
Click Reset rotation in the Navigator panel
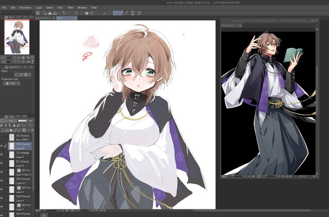point(23,62)
